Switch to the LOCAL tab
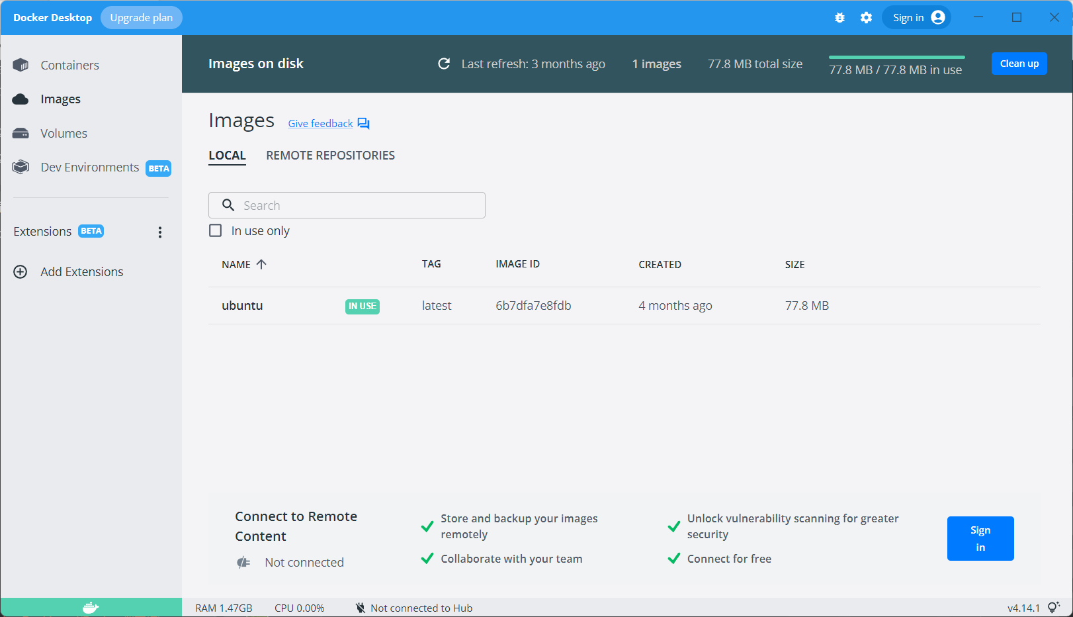The image size is (1073, 617). pos(227,156)
